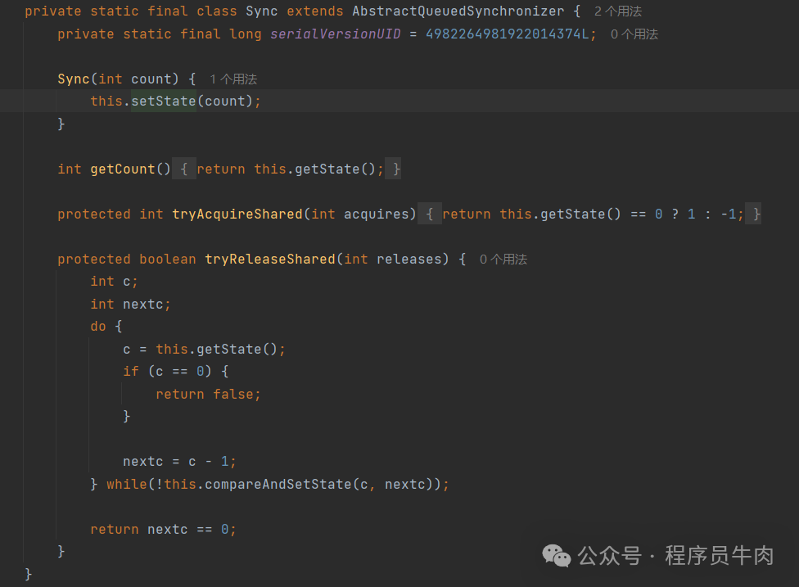The width and height of the screenshot is (799, 587).
Task: Click the 'releases' parameter name
Action: (x=409, y=259)
